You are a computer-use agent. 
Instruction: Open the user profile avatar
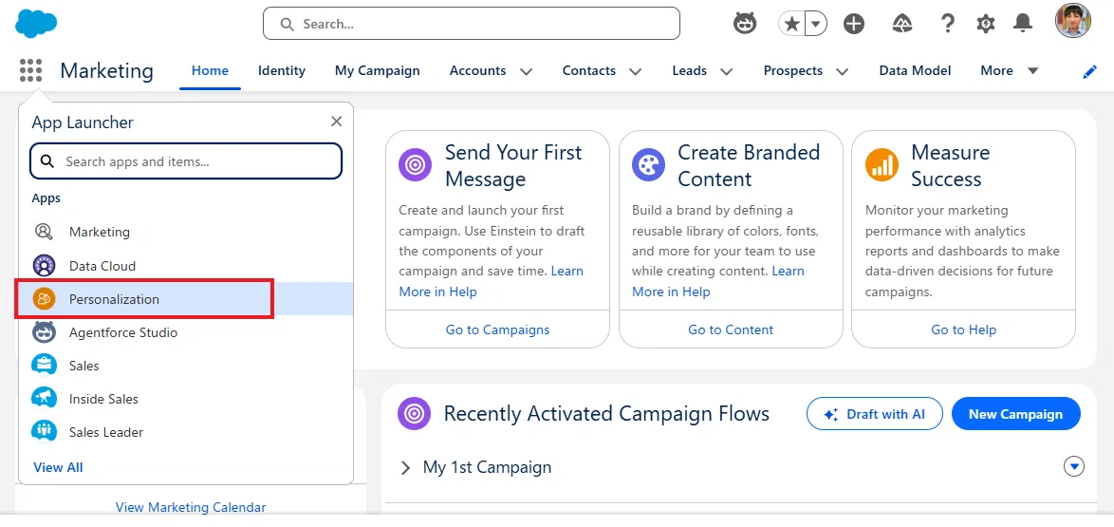[x=1073, y=20]
